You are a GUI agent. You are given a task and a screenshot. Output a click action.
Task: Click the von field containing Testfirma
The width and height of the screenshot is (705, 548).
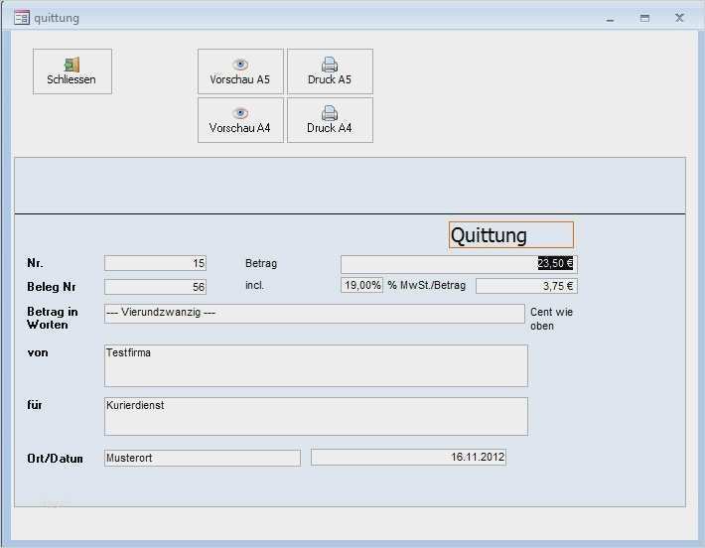316,365
